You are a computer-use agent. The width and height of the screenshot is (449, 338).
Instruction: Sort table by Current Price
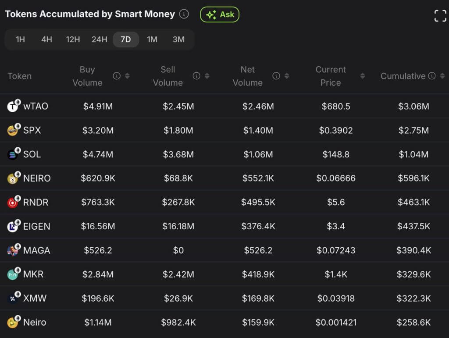(x=363, y=76)
